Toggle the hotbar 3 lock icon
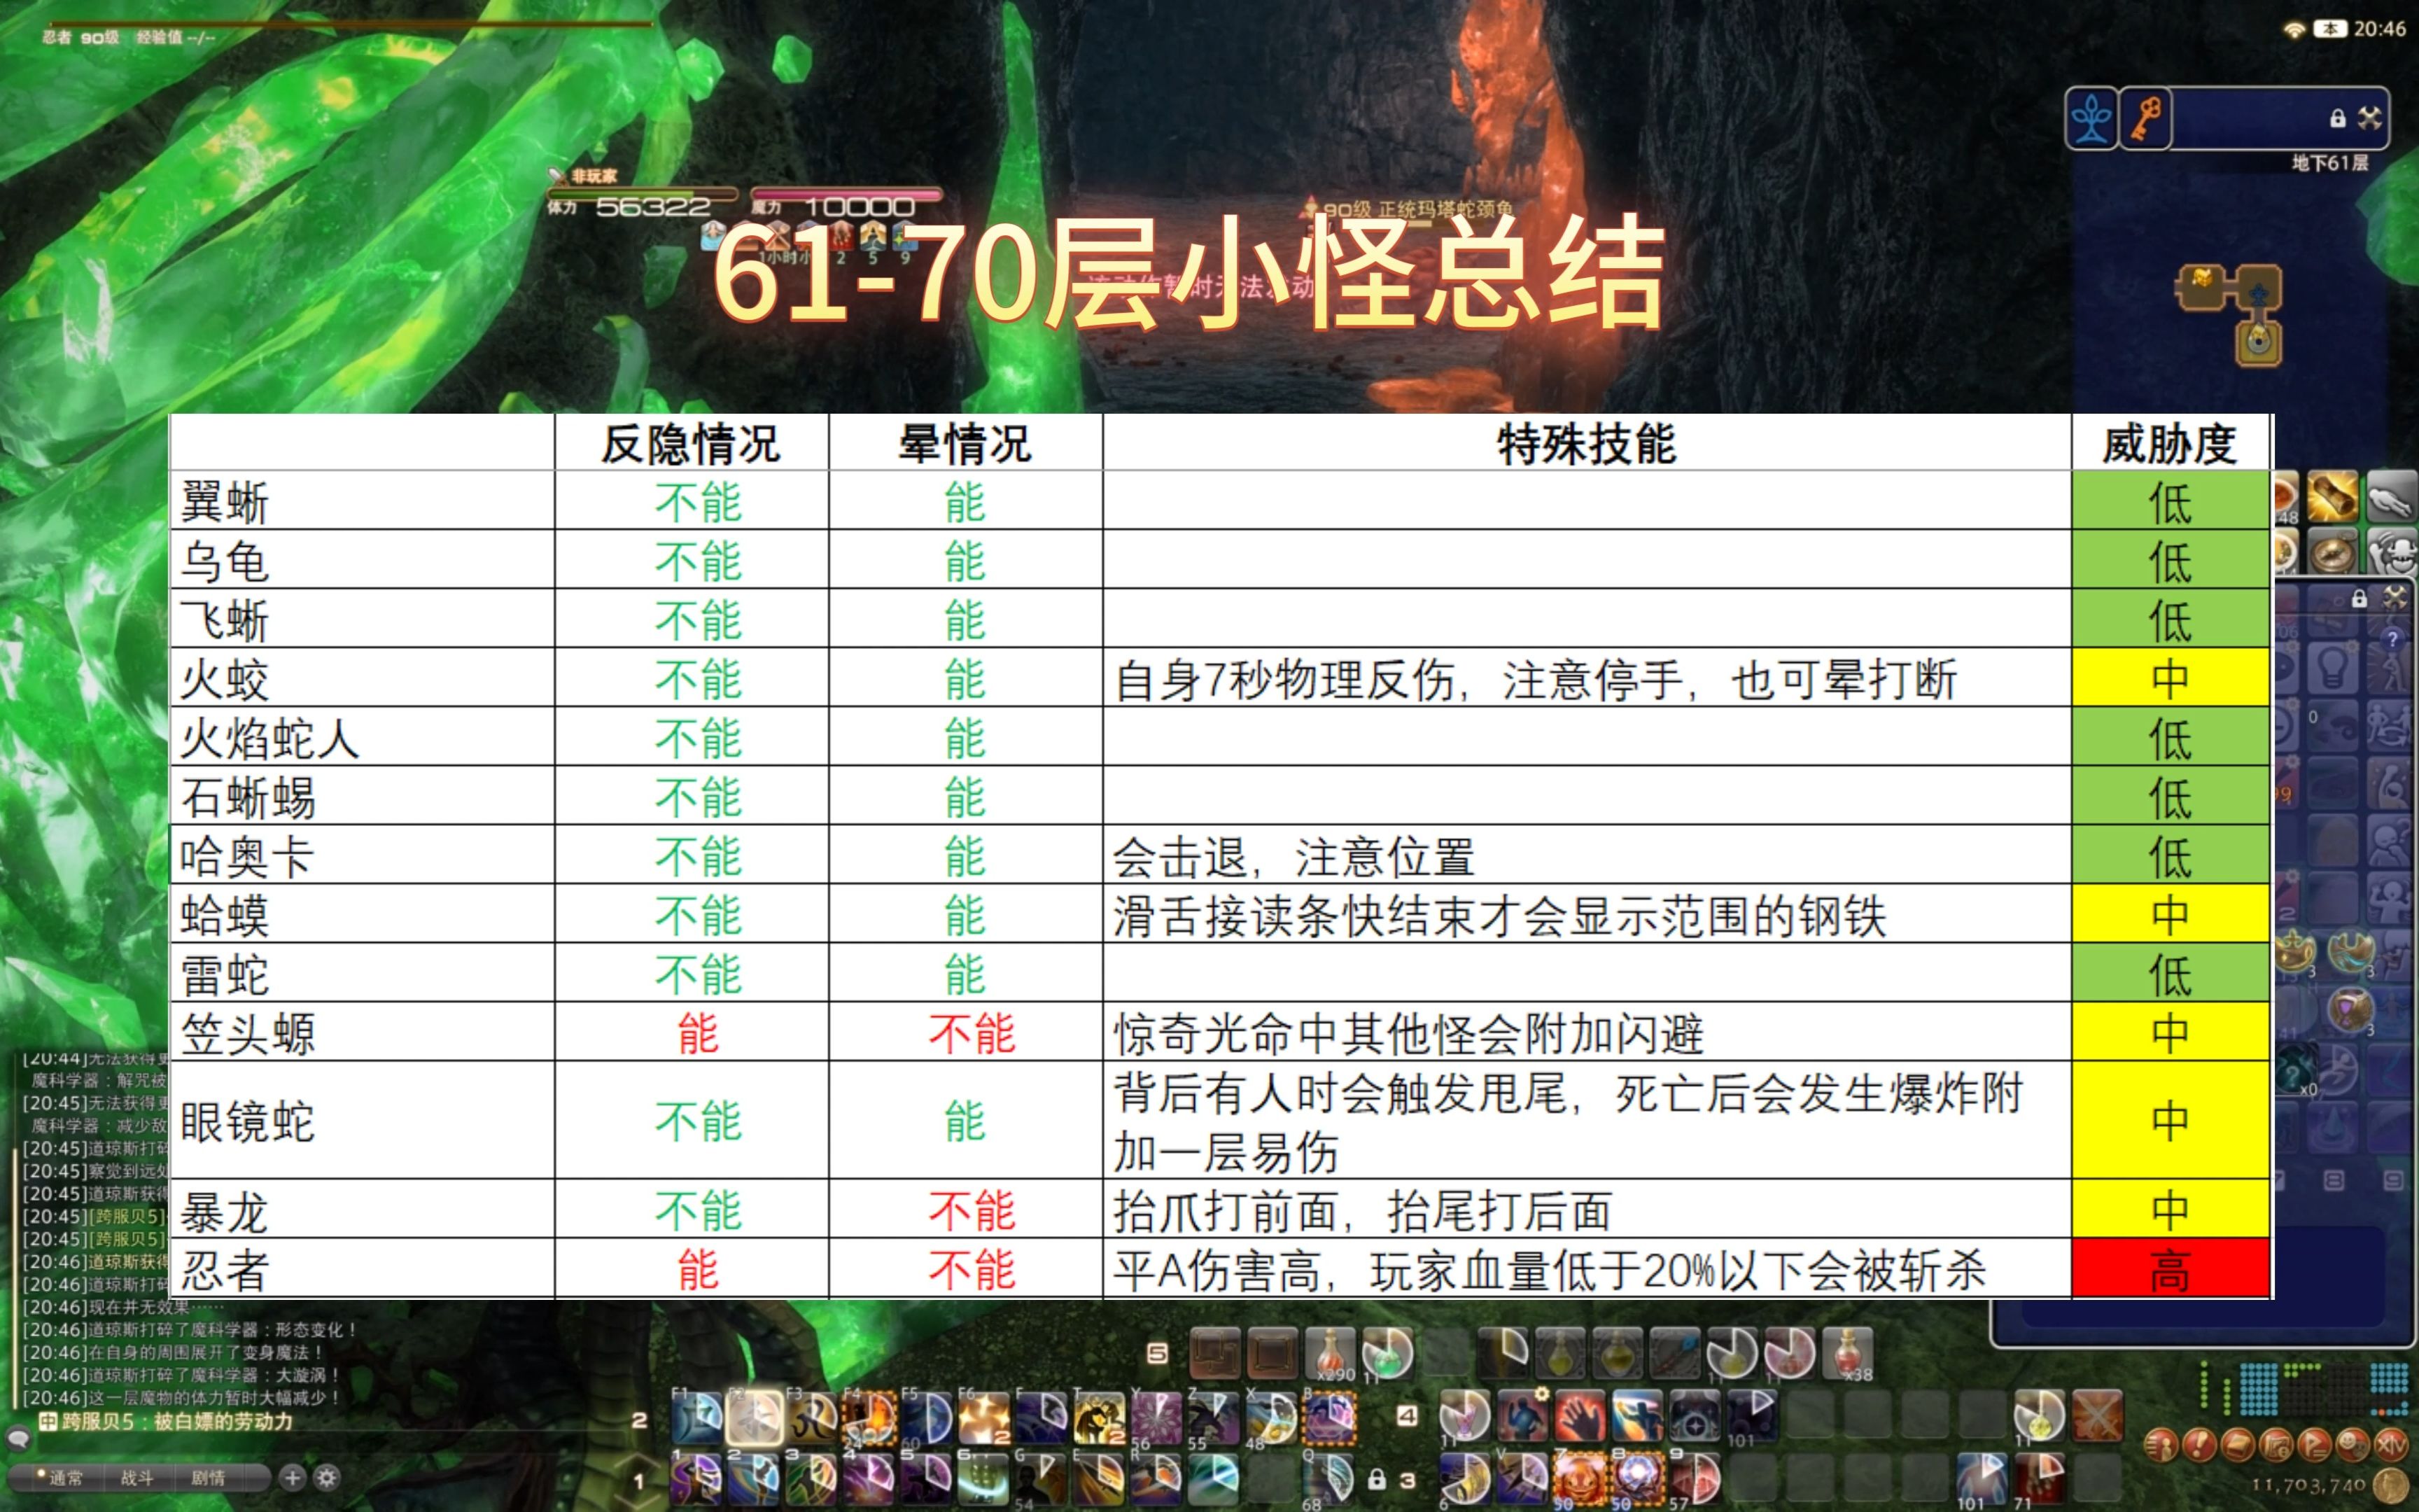Viewport: 2419px width, 1512px height. click(1376, 1478)
